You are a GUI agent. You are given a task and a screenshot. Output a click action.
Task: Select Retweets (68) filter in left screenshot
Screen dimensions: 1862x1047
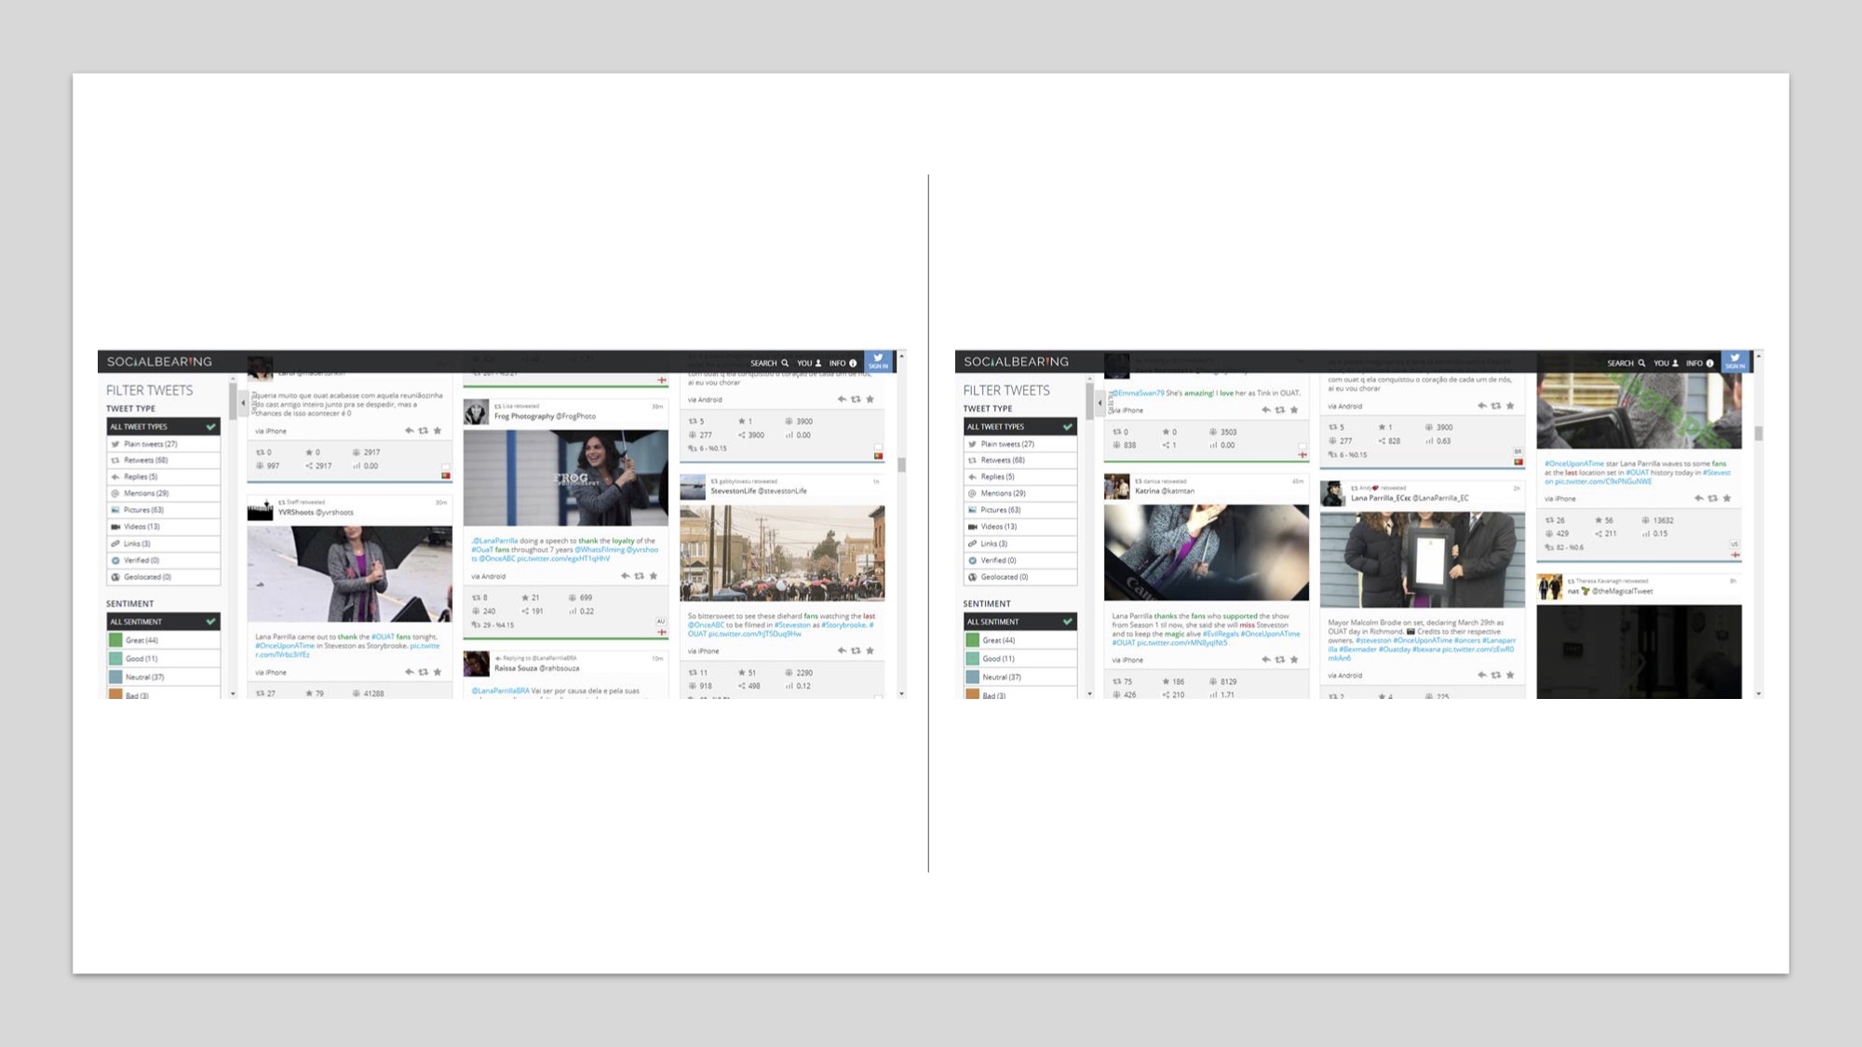(146, 460)
